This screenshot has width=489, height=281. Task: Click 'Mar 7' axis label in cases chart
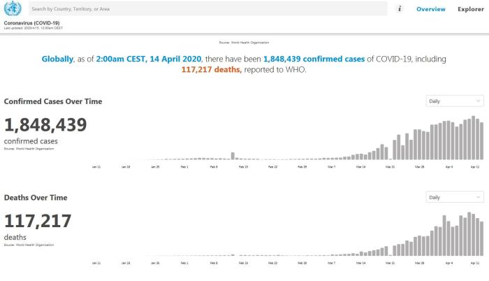click(332, 167)
